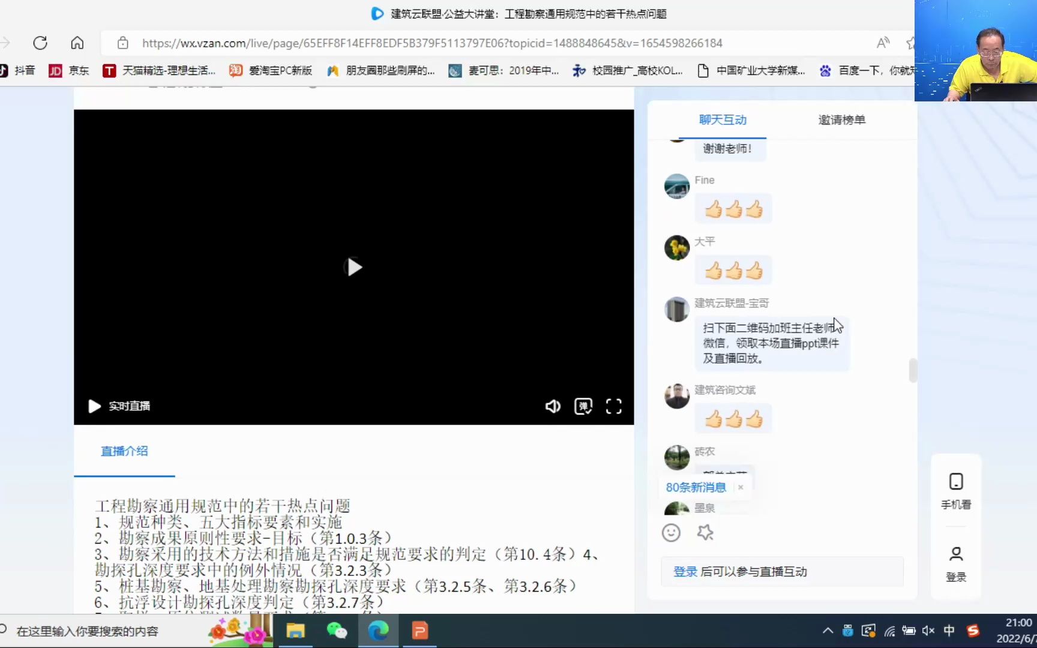Image resolution: width=1037 pixels, height=648 pixels.
Task: Click the presenter webcam overlay thumbnail
Action: [x=976, y=50]
